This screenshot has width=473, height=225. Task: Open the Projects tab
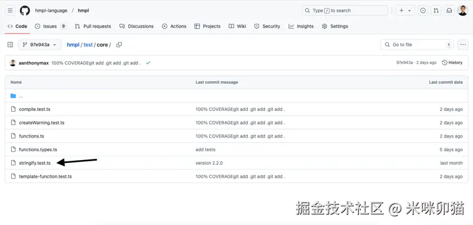pyautogui.click(x=208, y=26)
